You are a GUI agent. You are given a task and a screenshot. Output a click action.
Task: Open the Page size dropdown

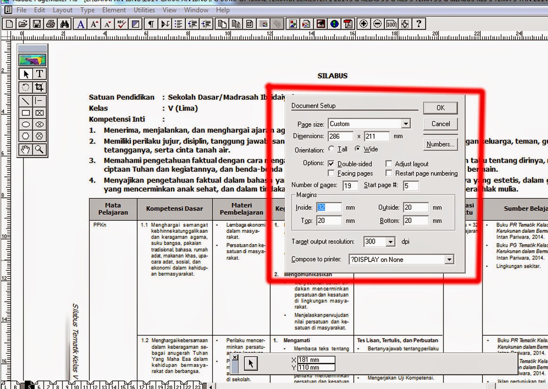pyautogui.click(x=405, y=123)
